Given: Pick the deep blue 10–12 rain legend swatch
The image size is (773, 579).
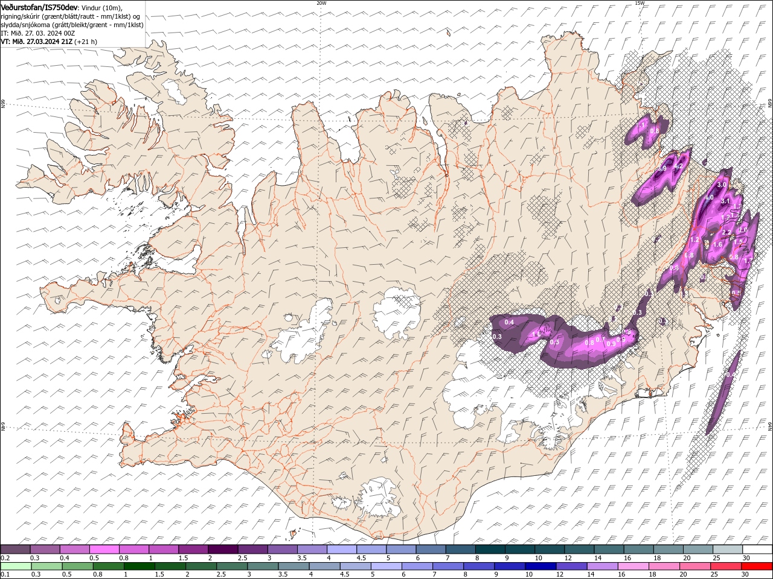Looking at the screenshot, I should pyautogui.click(x=540, y=566).
